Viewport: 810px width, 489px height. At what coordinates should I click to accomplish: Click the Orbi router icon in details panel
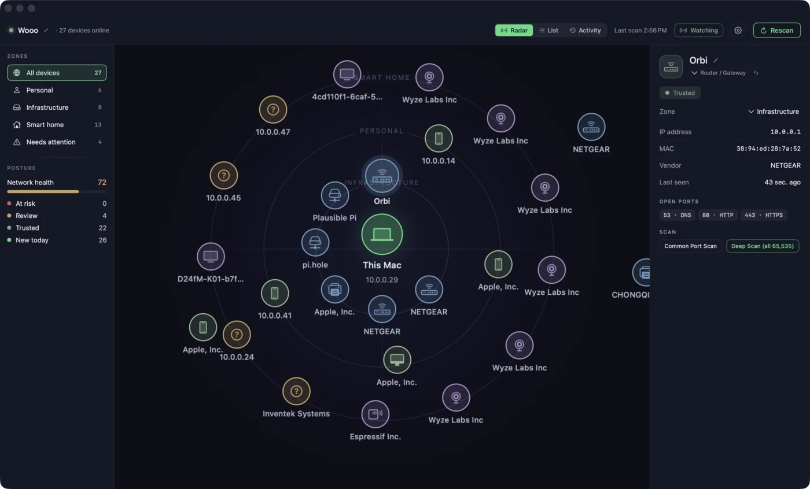point(671,66)
